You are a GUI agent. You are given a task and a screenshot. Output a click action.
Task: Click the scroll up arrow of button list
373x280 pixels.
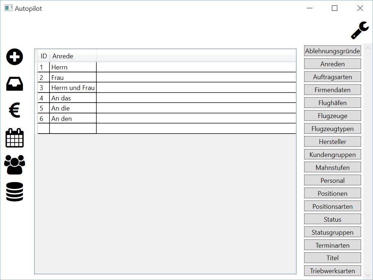click(x=368, y=48)
